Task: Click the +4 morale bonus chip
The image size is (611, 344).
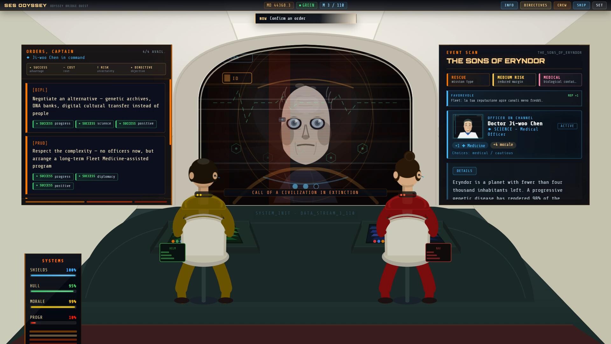Action: [503, 145]
